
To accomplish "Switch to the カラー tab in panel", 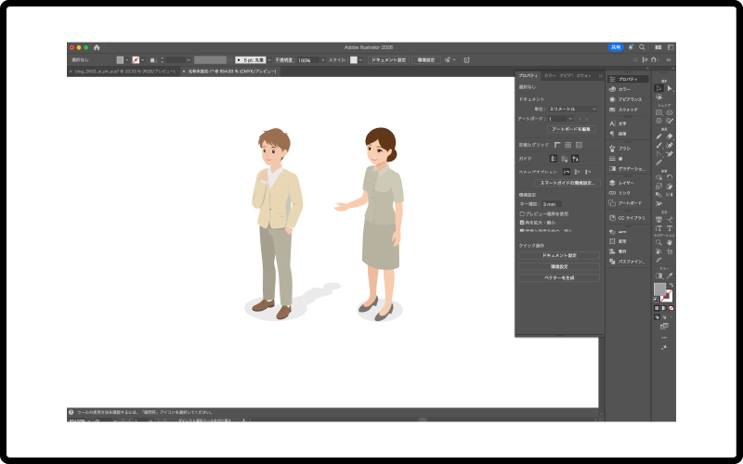I will click(551, 75).
